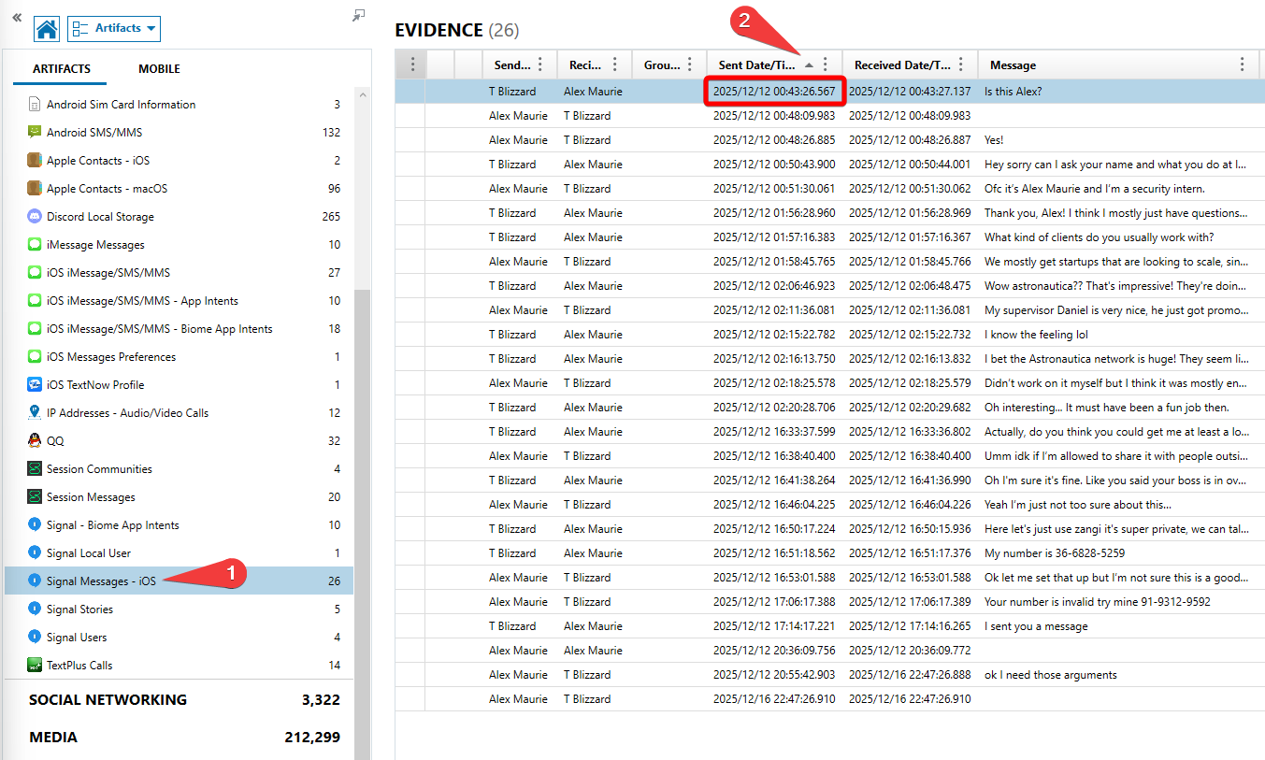Click the pin icon on the sidebar

click(359, 15)
